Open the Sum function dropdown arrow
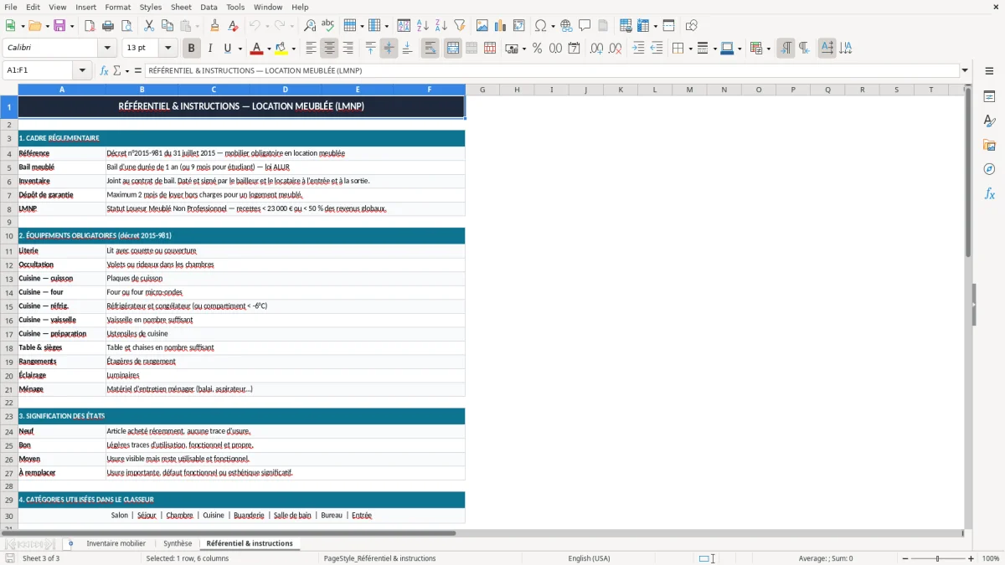Viewport: 1005px width, 565px height. coord(126,70)
